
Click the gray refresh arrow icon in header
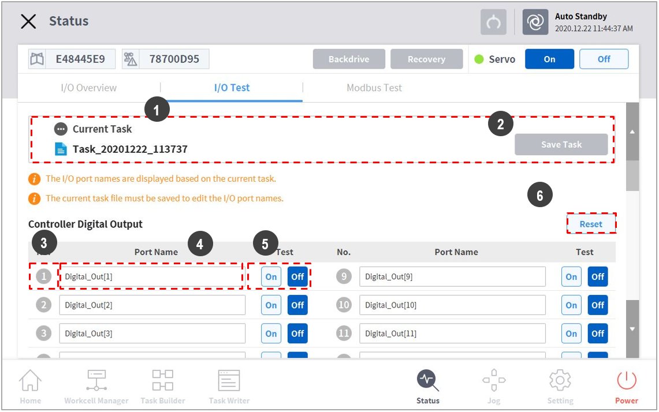[x=493, y=23]
